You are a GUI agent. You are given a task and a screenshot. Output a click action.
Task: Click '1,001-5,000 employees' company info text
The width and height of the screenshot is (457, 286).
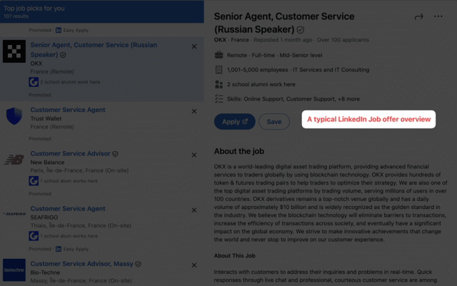257,70
